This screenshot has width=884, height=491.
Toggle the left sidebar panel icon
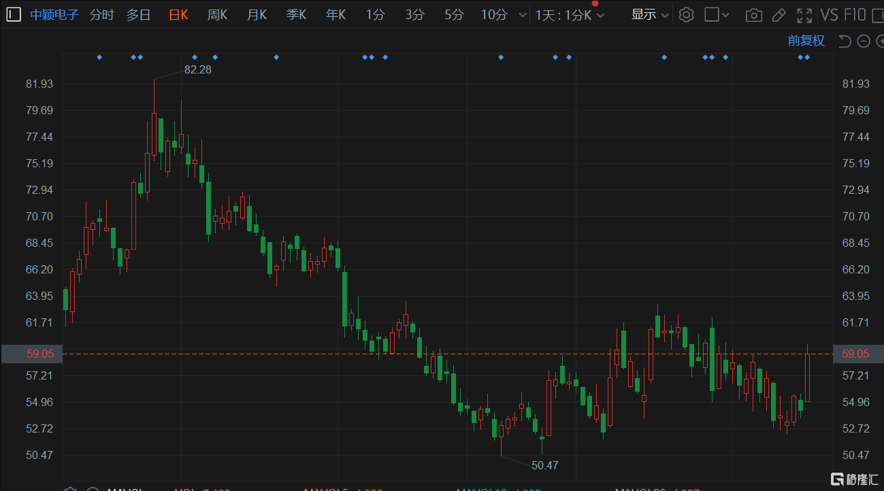[x=14, y=15]
